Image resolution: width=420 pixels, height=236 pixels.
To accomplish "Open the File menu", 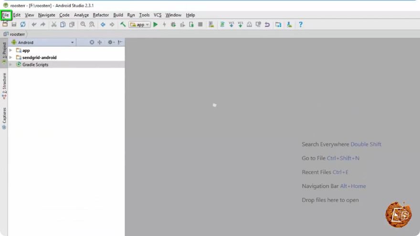I will tap(6, 15).
